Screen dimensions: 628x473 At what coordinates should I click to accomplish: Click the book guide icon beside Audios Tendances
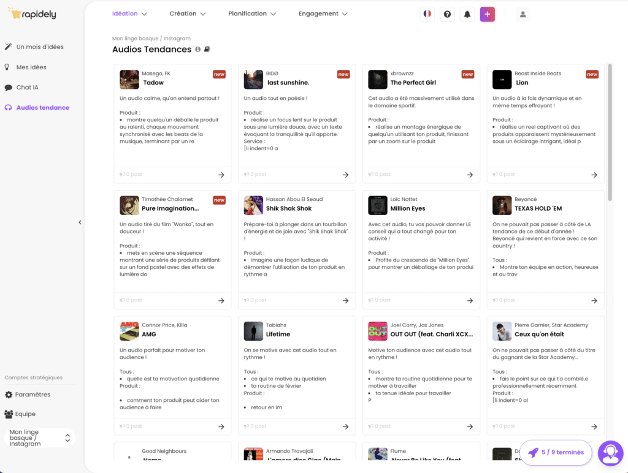point(207,50)
